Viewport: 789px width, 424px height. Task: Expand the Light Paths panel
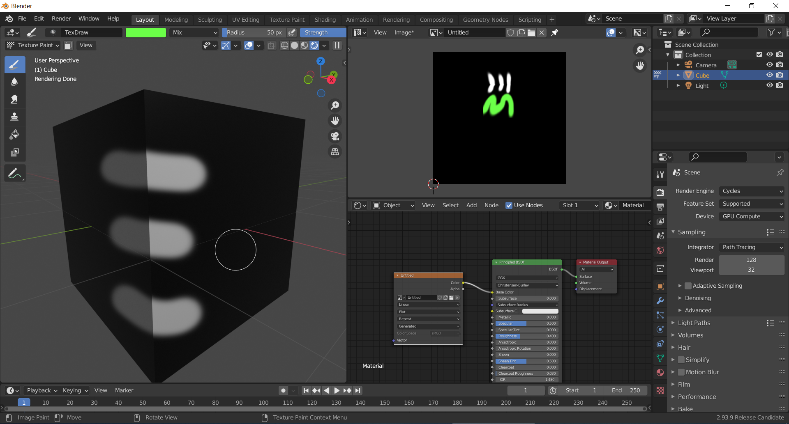click(694, 323)
